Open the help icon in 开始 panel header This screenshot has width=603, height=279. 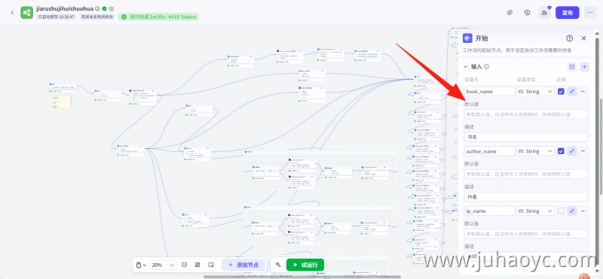coord(570,38)
